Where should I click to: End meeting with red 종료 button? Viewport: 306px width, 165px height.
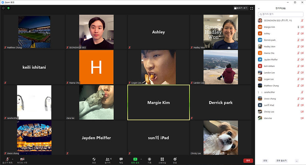pos(248,161)
